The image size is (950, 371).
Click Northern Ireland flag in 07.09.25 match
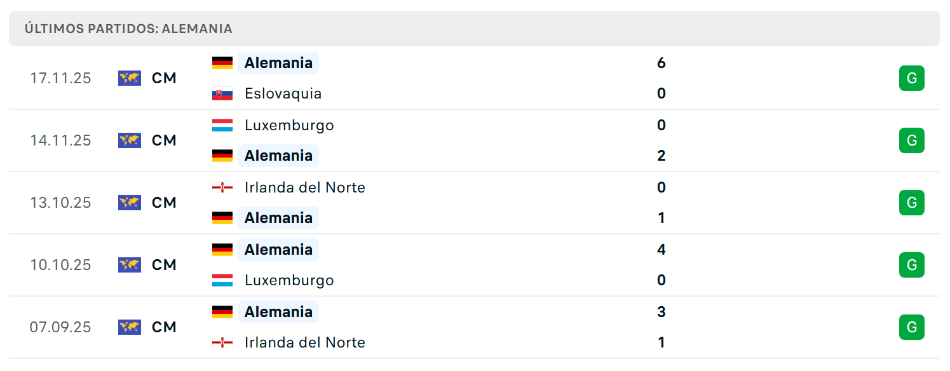point(222,342)
